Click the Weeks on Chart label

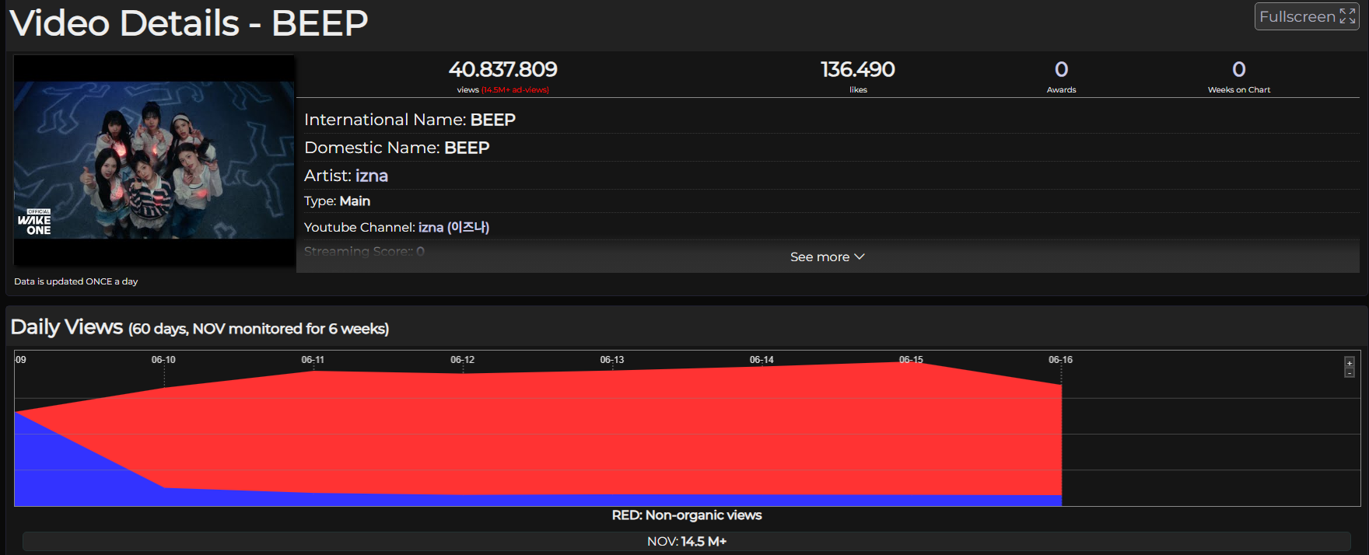(1239, 90)
